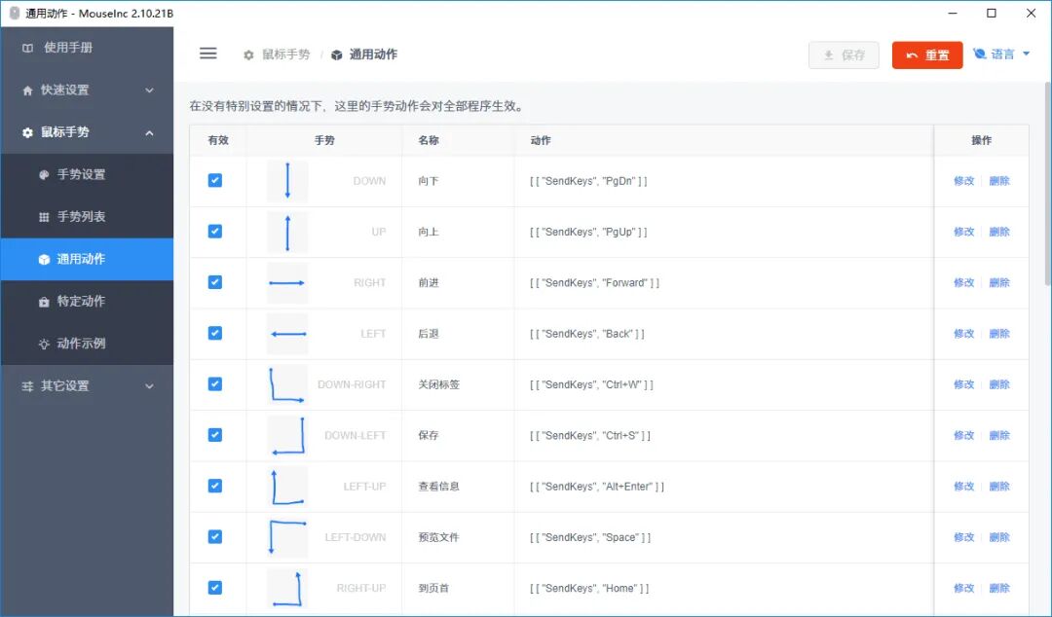
Task: Disable the 前进 RIGHT gesture checkbox
Action: click(x=214, y=282)
